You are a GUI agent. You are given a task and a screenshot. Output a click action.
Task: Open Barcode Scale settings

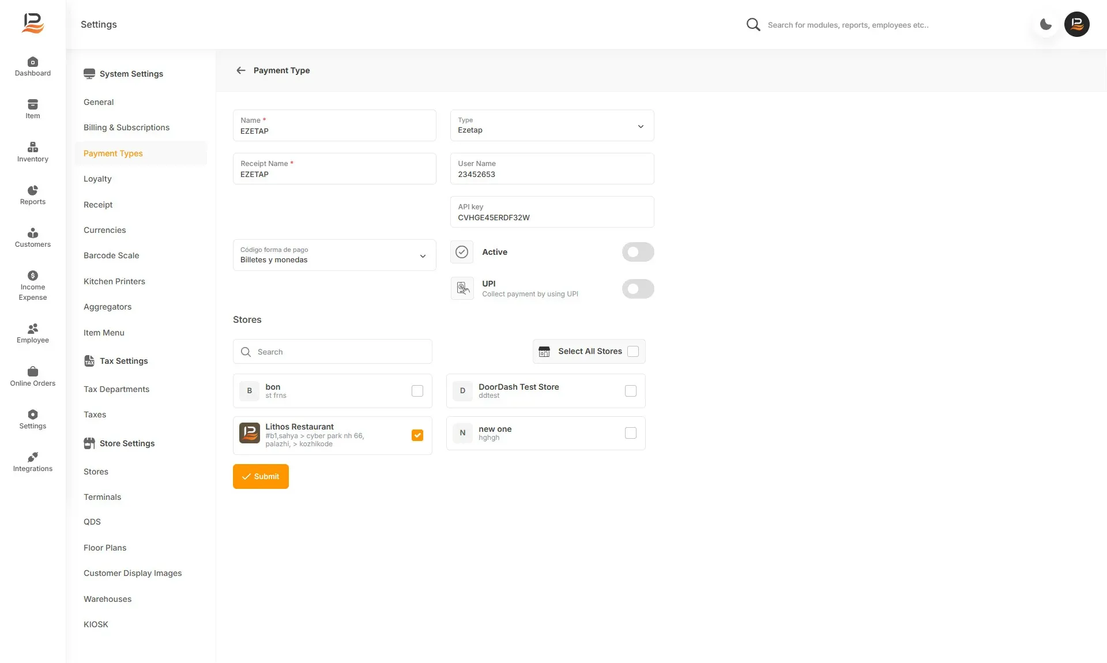(111, 255)
